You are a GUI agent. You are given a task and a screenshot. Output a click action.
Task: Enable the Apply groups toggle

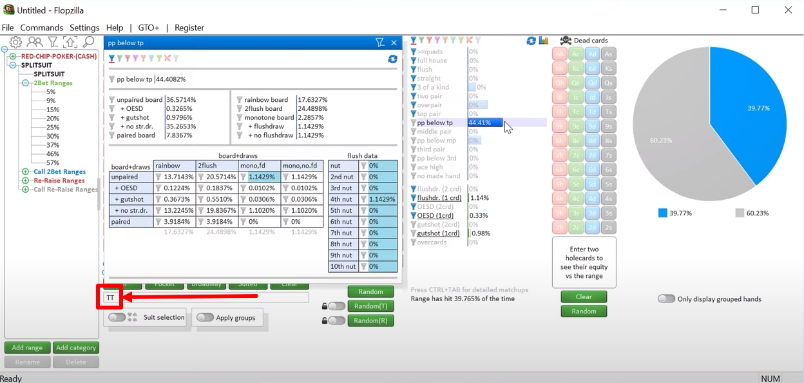[x=205, y=317]
